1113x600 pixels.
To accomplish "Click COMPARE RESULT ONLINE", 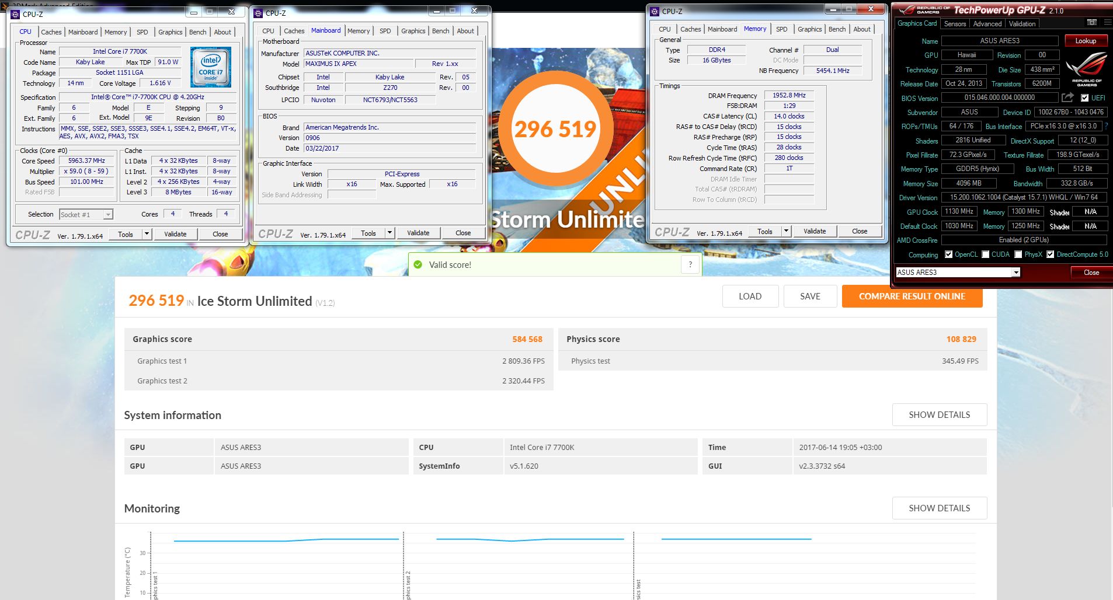I will point(912,296).
